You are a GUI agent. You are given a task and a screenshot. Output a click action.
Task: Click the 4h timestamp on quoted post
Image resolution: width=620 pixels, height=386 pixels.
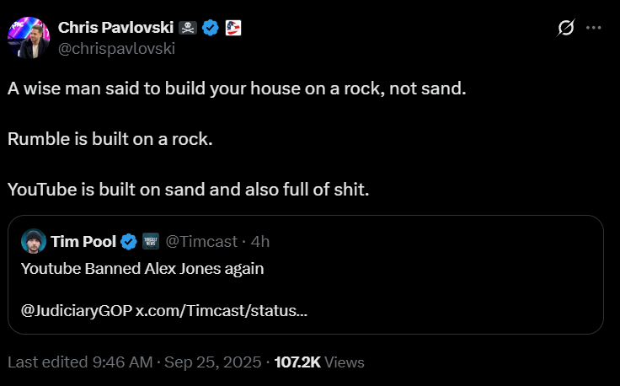coord(259,242)
